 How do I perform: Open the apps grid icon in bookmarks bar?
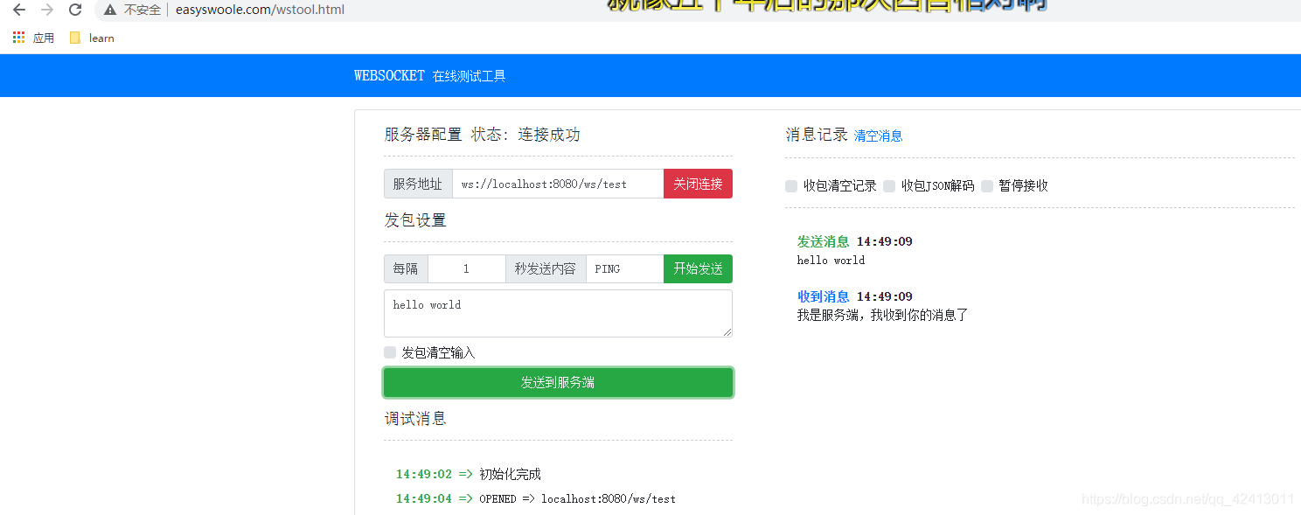click(19, 38)
